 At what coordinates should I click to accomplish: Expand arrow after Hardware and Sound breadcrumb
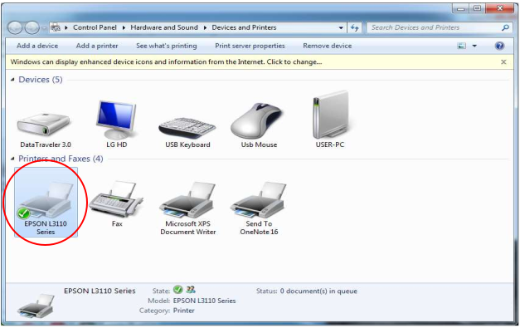tap(205, 27)
